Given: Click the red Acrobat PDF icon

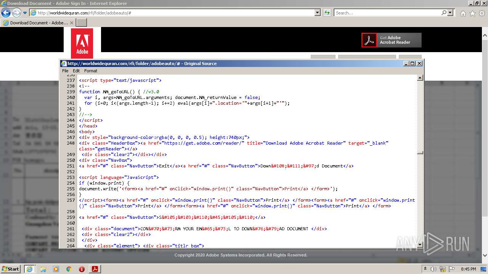Looking at the screenshot, I should (369, 40).
